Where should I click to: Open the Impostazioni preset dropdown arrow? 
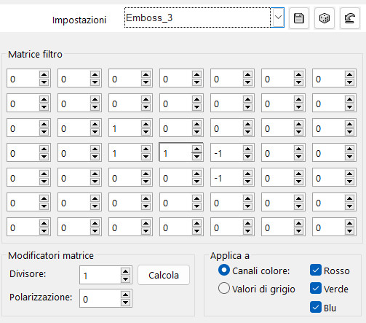coord(278,17)
